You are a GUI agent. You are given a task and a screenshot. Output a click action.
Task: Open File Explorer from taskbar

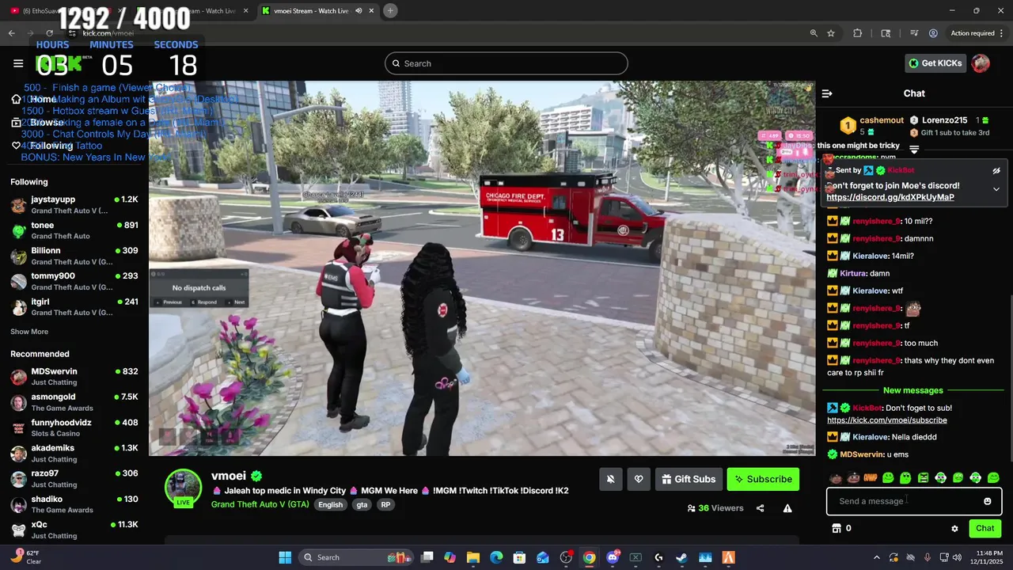[x=473, y=557]
